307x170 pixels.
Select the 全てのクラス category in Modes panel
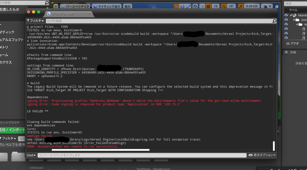tap(6, 63)
